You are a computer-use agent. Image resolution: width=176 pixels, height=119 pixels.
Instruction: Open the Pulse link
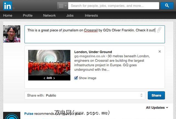pyautogui.click(x=29, y=113)
